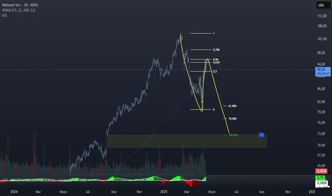
Task: Select the Fibonacci 0,5 level label
Action: point(215,72)
